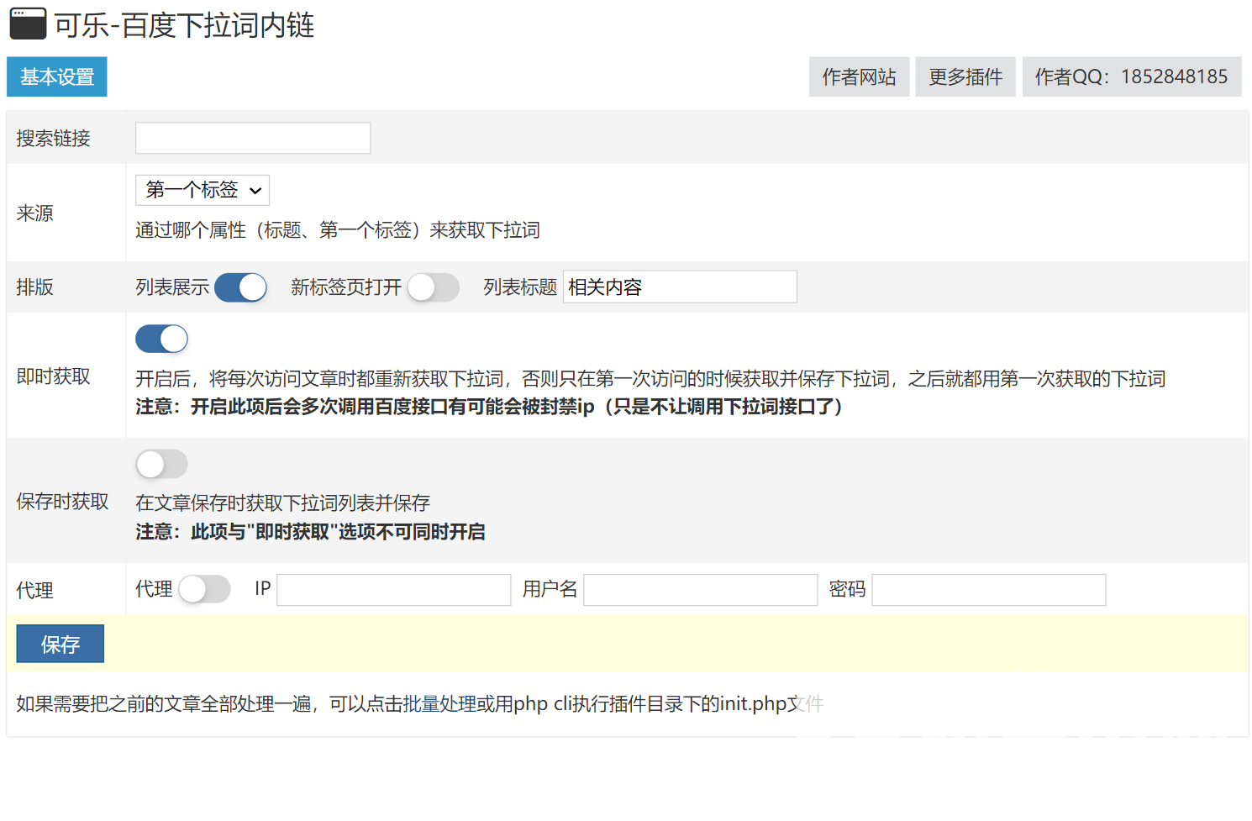The height and width of the screenshot is (821, 1252).
Task: Enable the 保存时获取 toggle
Action: click(x=161, y=464)
